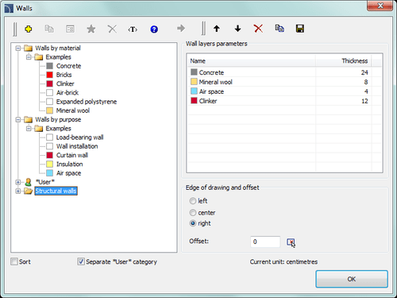Open the blue question mark help
The height and width of the screenshot is (298, 397).
pos(154,29)
